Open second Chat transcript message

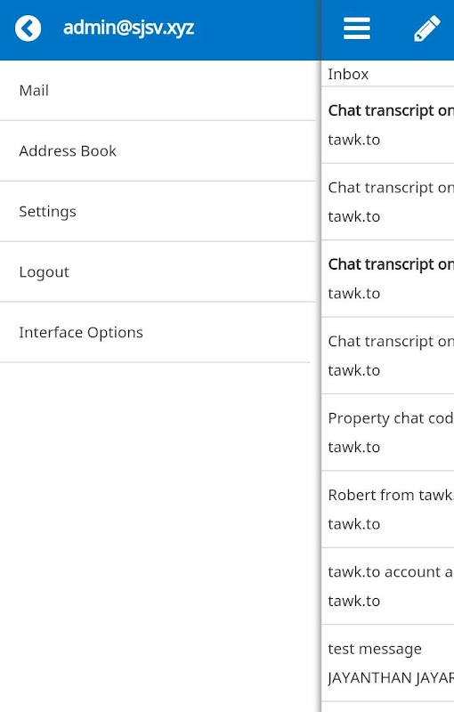coord(388,202)
